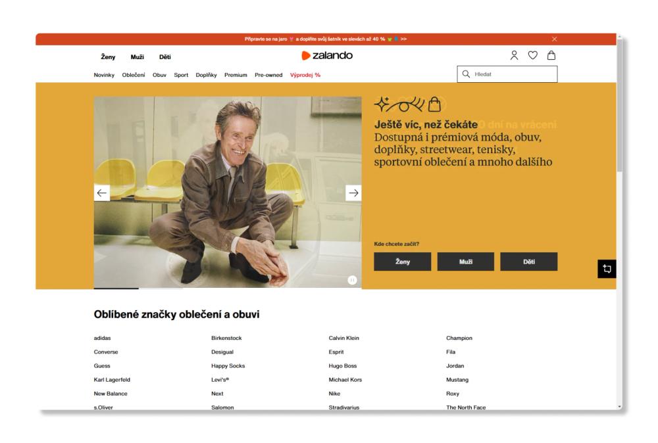Open the Roxy brand link
The height and width of the screenshot is (443, 658).
tap(453, 394)
